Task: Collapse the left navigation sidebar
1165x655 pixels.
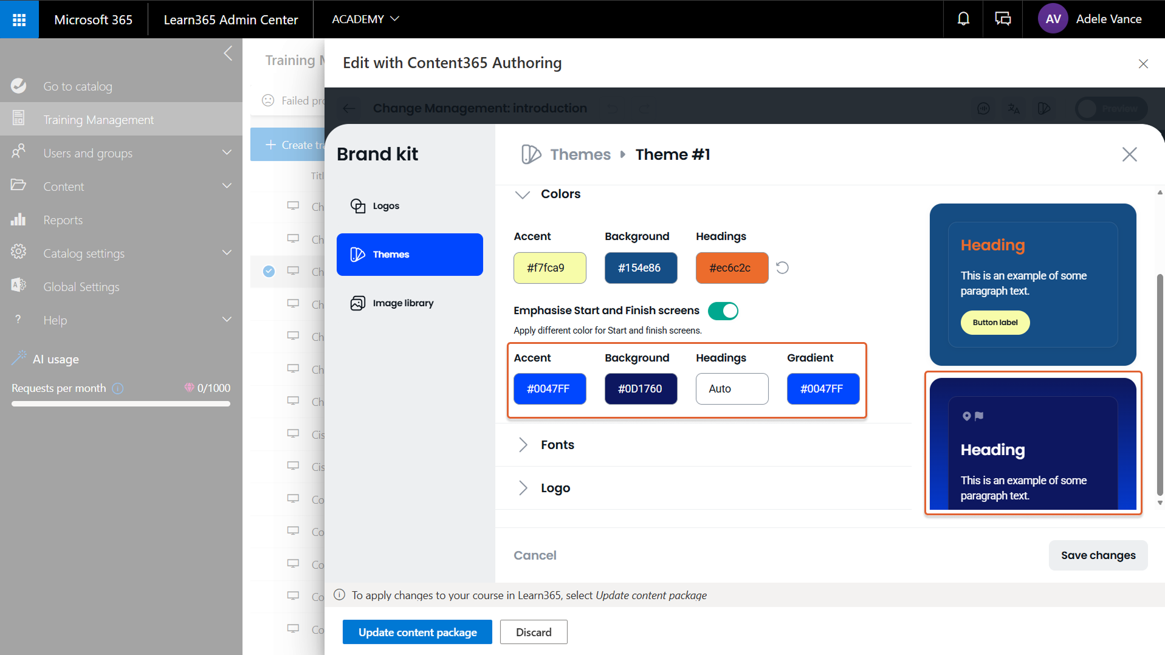Action: [x=228, y=53]
